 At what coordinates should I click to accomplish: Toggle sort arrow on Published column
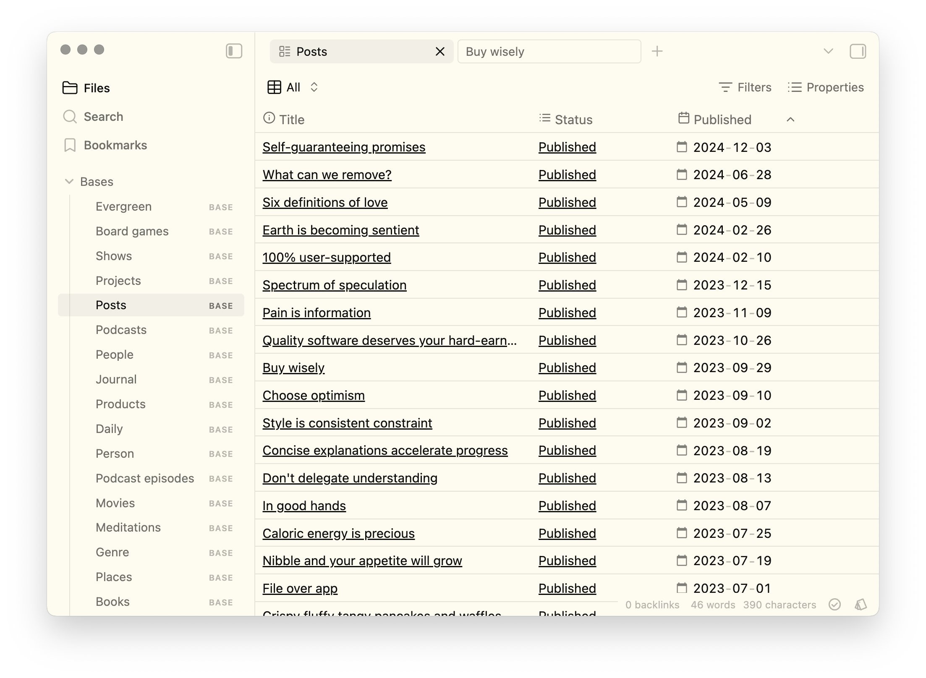[790, 120]
